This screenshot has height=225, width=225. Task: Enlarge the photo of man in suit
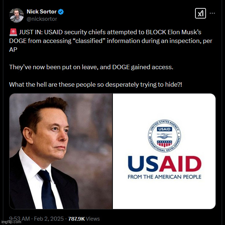[61, 151]
